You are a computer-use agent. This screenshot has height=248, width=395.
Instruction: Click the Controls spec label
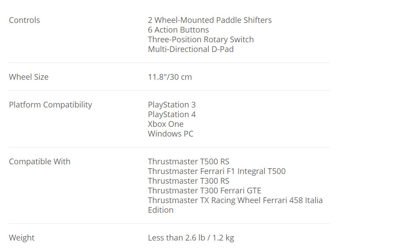point(24,20)
